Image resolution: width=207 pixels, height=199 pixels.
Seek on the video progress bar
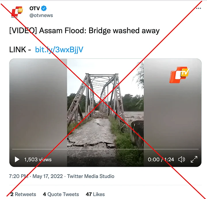[105, 149]
